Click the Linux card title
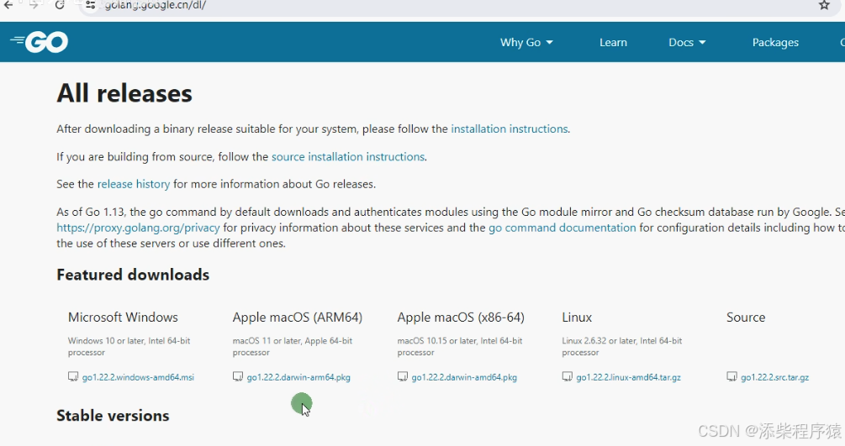 click(x=577, y=317)
